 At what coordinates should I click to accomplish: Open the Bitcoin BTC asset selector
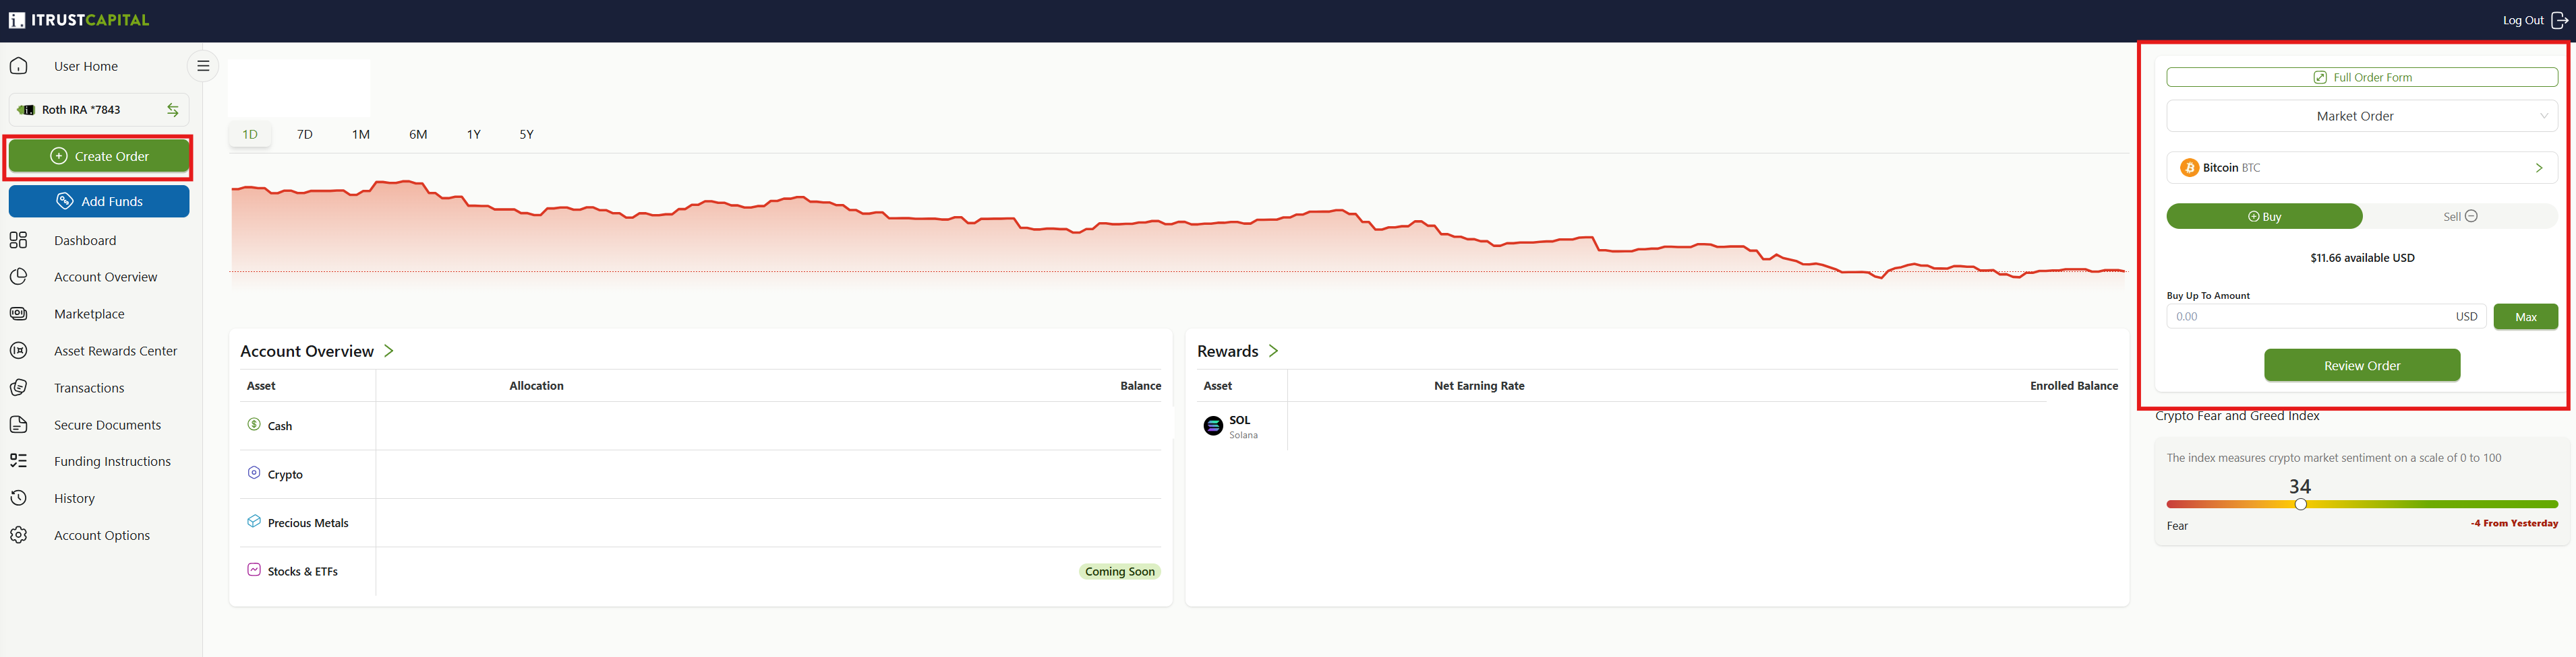pos(2362,168)
